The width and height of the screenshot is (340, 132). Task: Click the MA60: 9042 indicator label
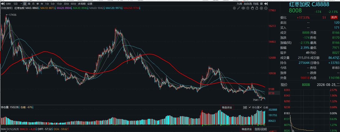click(97, 8)
